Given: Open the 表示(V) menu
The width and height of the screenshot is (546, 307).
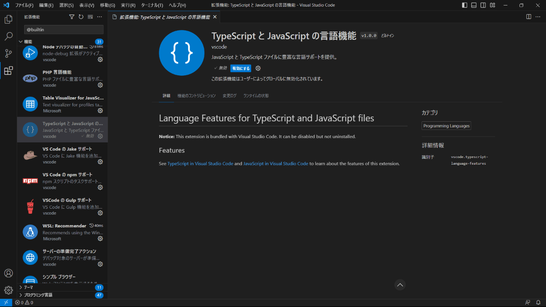Looking at the screenshot, I should pos(87,5).
